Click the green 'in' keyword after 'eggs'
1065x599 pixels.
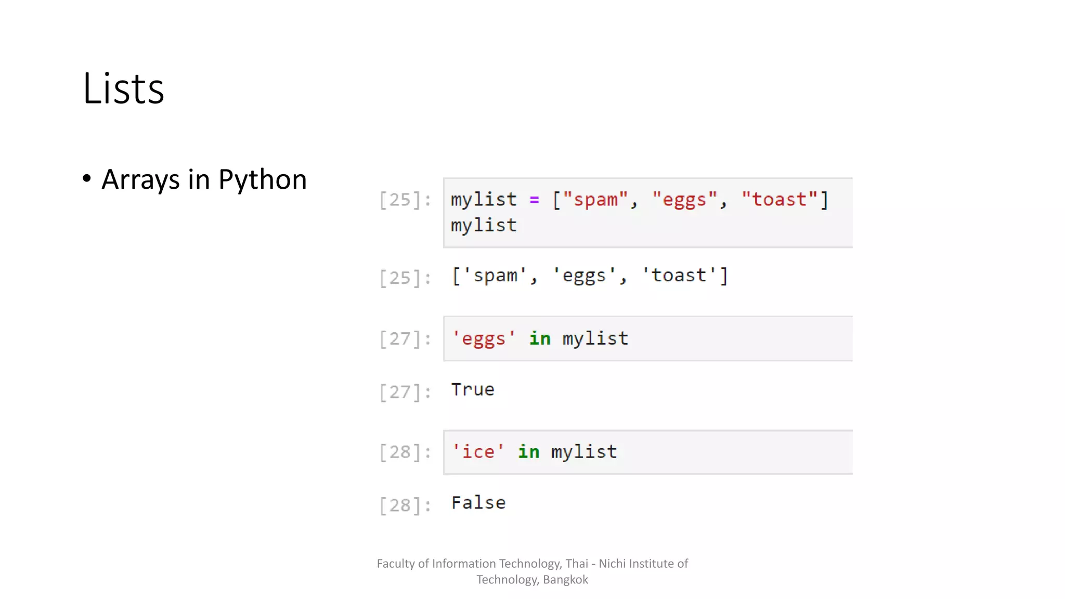click(x=540, y=339)
